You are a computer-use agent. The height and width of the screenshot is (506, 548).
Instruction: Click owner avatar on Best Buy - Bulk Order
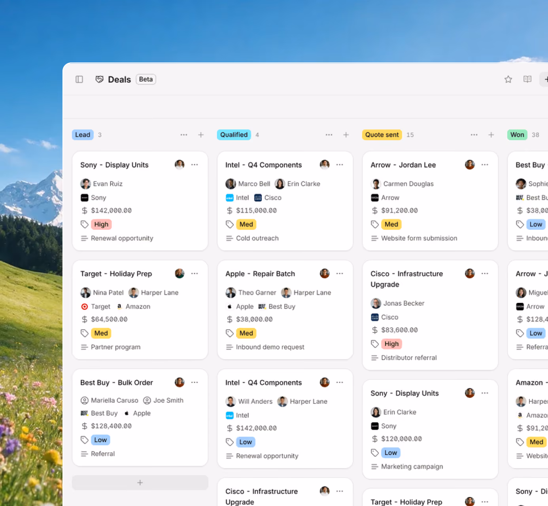pos(180,382)
